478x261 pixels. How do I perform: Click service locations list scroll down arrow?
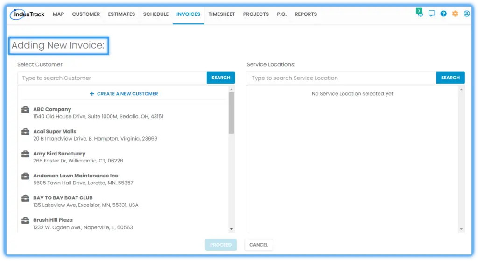coord(461,229)
